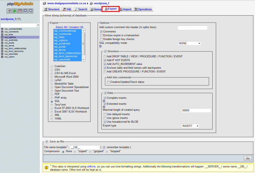255x173 pixels.
Task: Click table list scroll down arrow
Action: 84,59
